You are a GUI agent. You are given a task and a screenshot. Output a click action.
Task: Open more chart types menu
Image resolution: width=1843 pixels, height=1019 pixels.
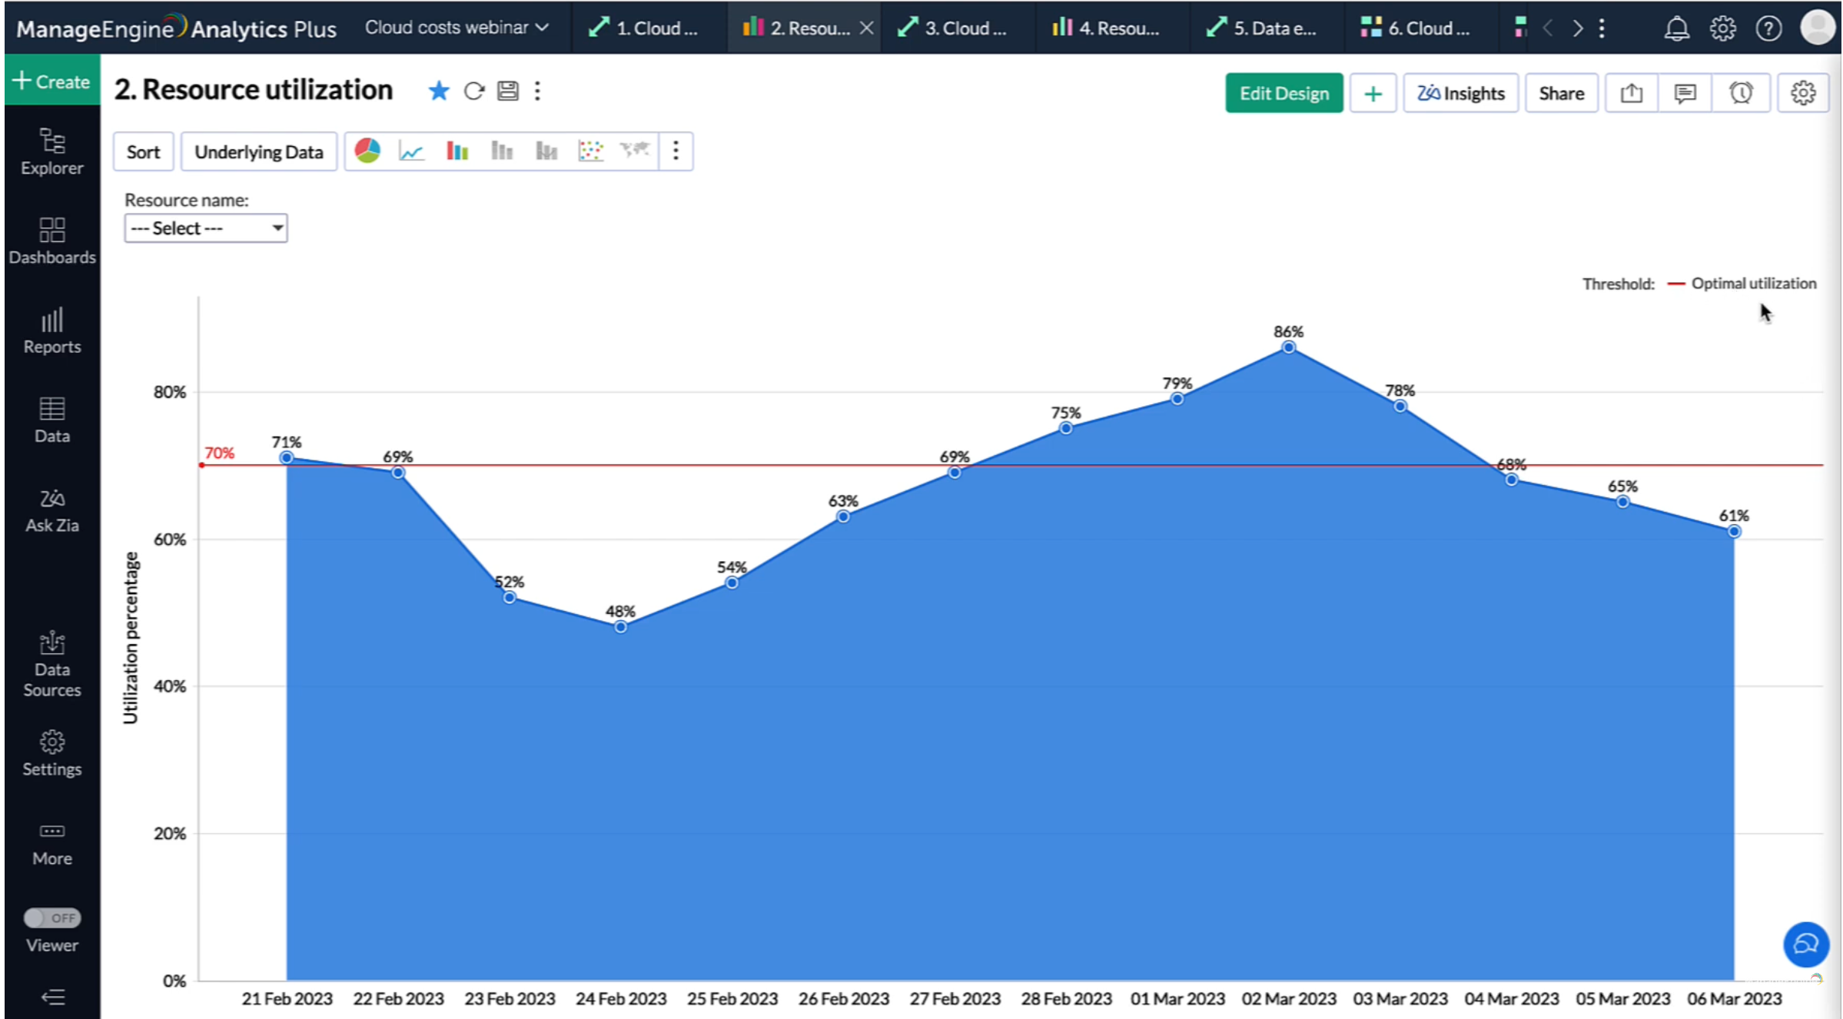676,151
